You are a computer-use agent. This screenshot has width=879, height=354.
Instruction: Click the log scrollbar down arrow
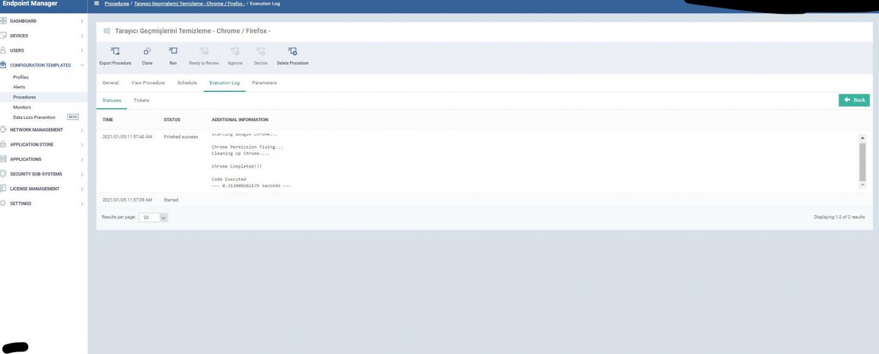coord(862,185)
